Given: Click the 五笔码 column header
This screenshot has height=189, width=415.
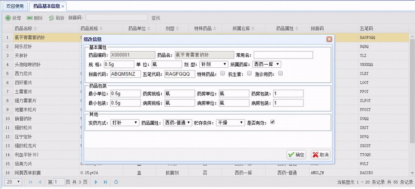Looking at the screenshot, I should pyautogui.click(x=383, y=28).
